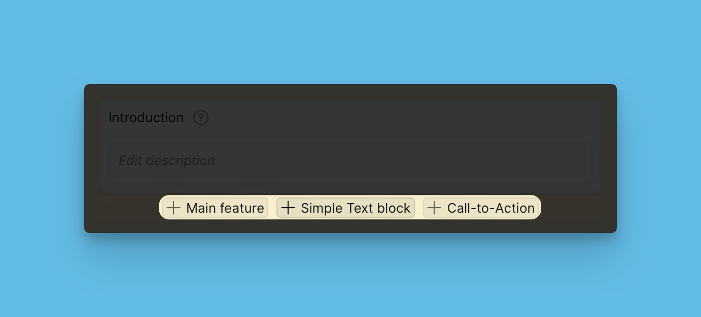701x317 pixels.
Task: Insert Call-to-Action via its plus sign
Action: (x=434, y=208)
